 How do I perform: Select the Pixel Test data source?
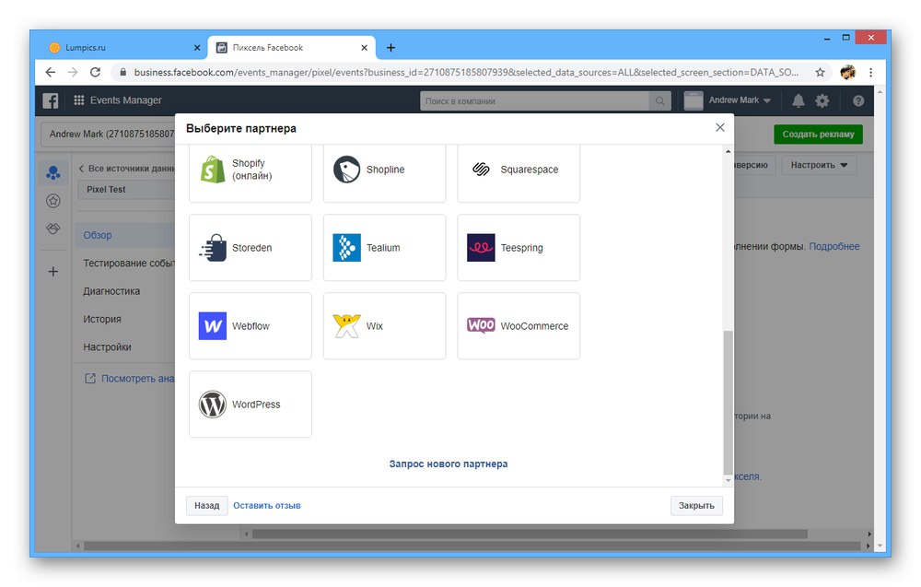click(x=126, y=189)
